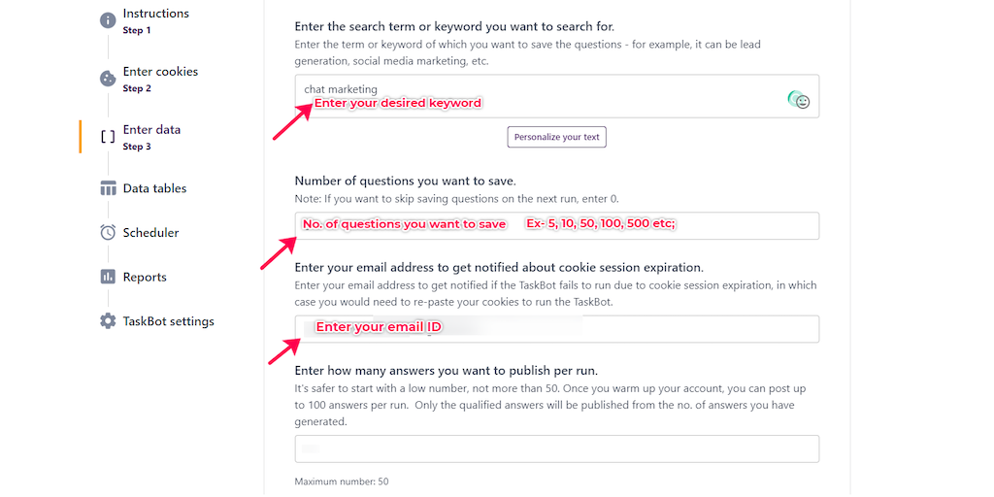Click the green emoji icon in keyword field
994x497 pixels.
pos(799,100)
